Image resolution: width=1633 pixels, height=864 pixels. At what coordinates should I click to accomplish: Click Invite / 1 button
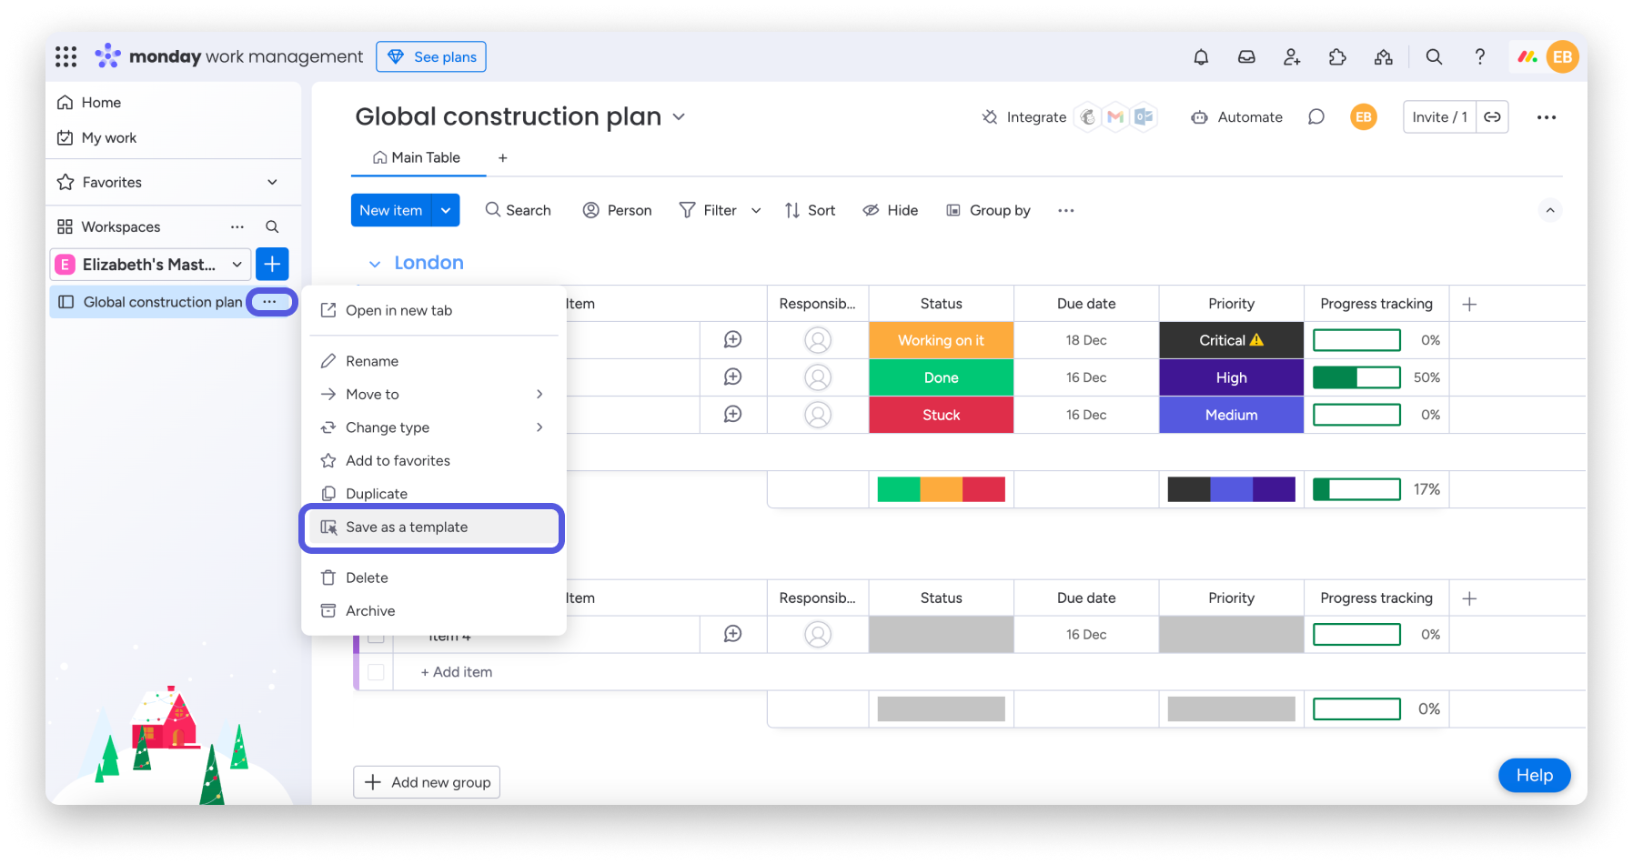(x=1439, y=116)
